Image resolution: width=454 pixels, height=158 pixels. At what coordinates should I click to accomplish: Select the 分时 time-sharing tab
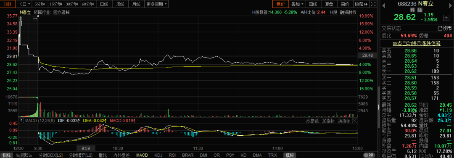(x=8, y=4)
